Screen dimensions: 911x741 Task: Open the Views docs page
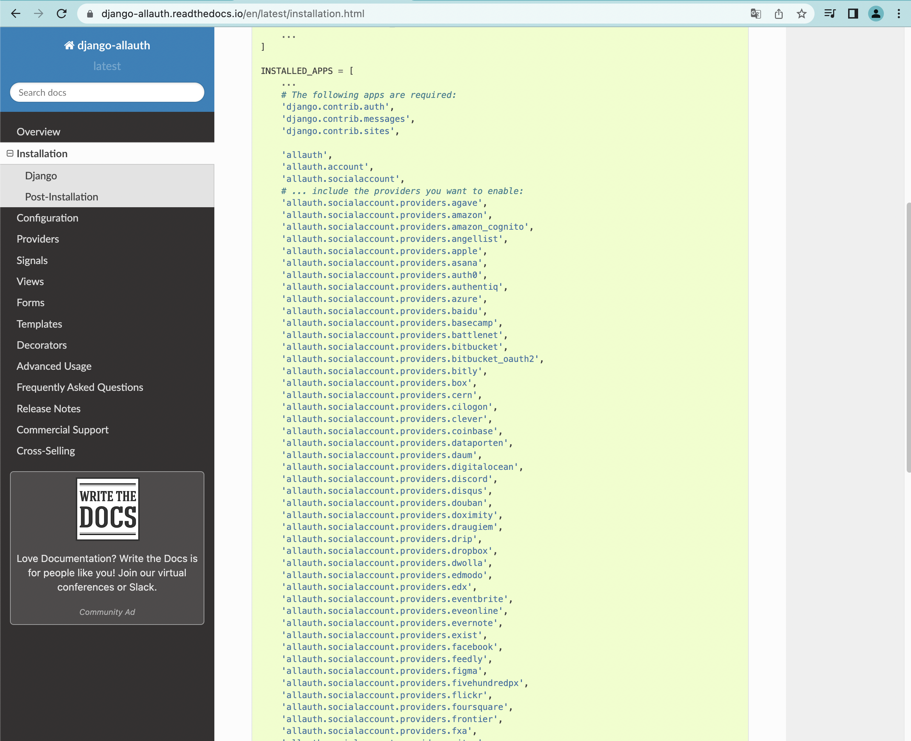(x=107, y=281)
